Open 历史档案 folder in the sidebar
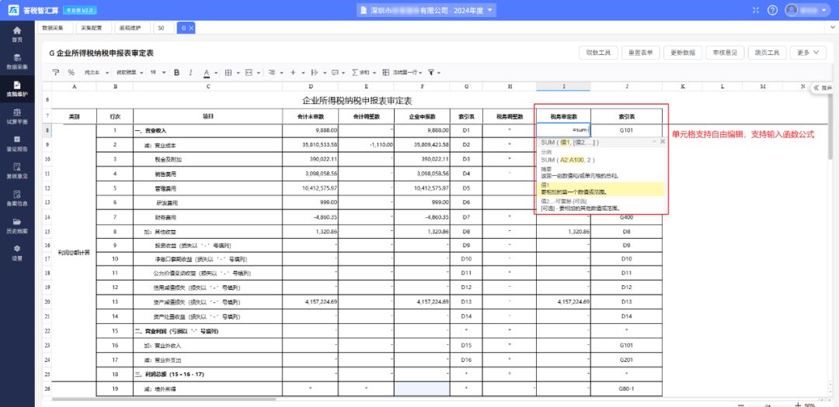 pyautogui.click(x=17, y=226)
